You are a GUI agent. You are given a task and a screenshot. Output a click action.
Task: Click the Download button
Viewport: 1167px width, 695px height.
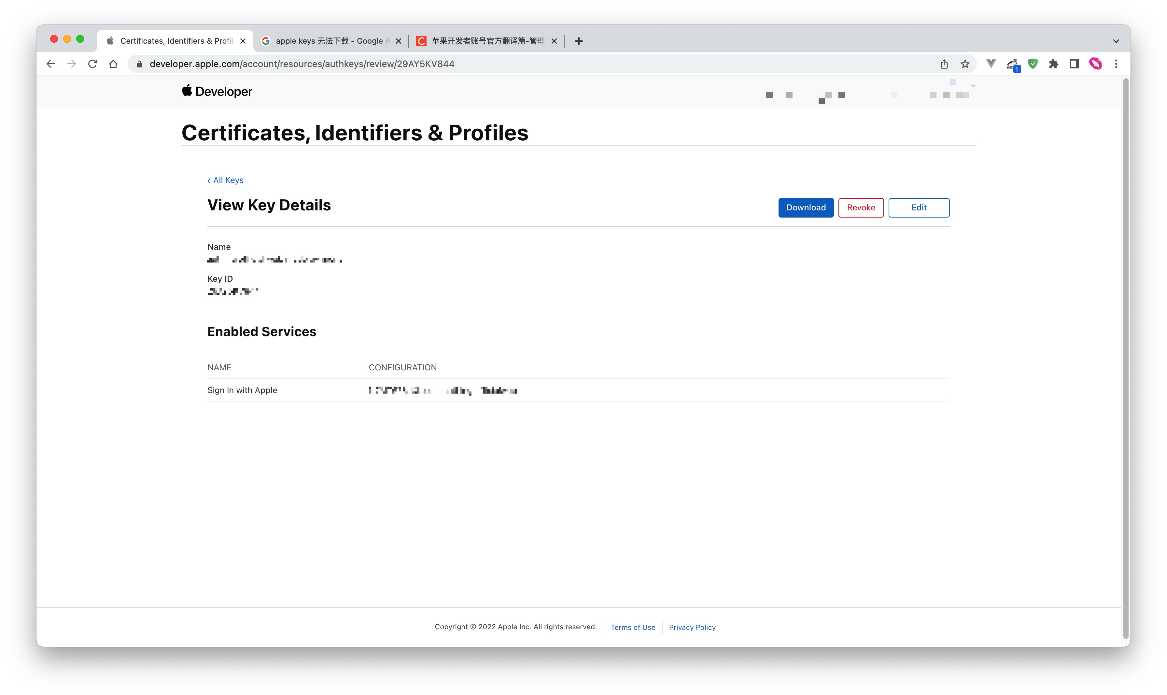click(805, 207)
